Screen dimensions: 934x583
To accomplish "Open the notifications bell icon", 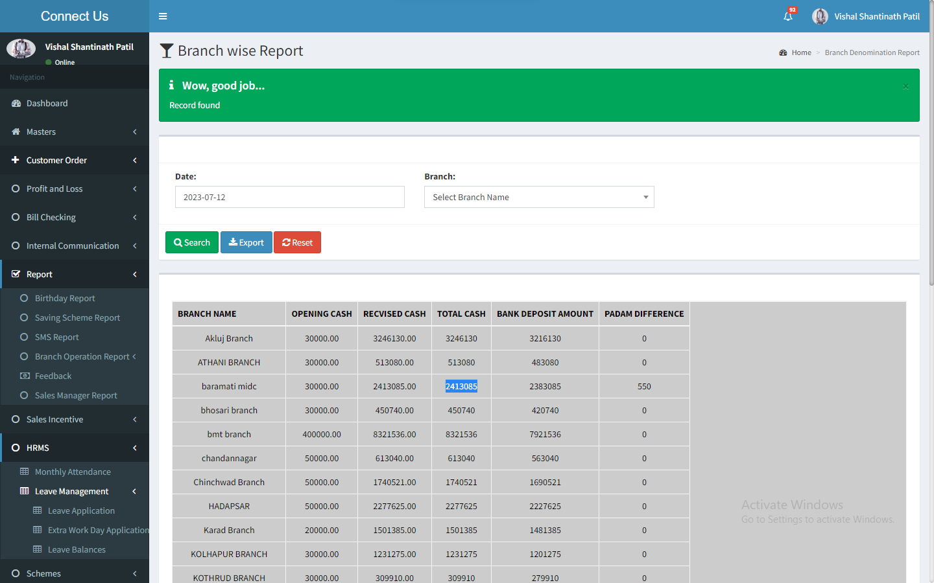I will coord(788,16).
